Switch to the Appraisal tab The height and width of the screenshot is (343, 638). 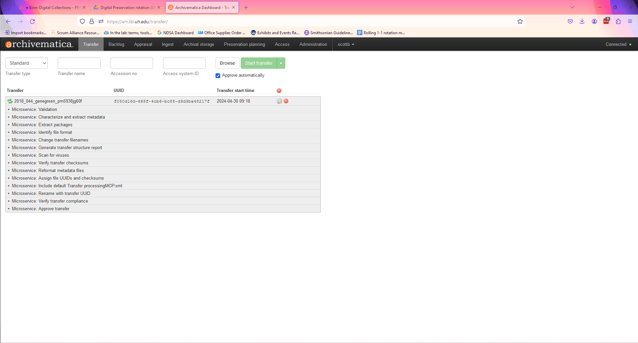143,44
